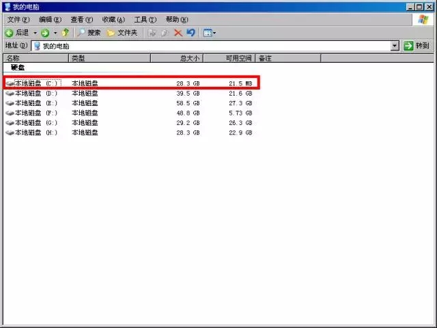Click the Windows flag logo icon
The width and height of the screenshot is (437, 328).
423,20
